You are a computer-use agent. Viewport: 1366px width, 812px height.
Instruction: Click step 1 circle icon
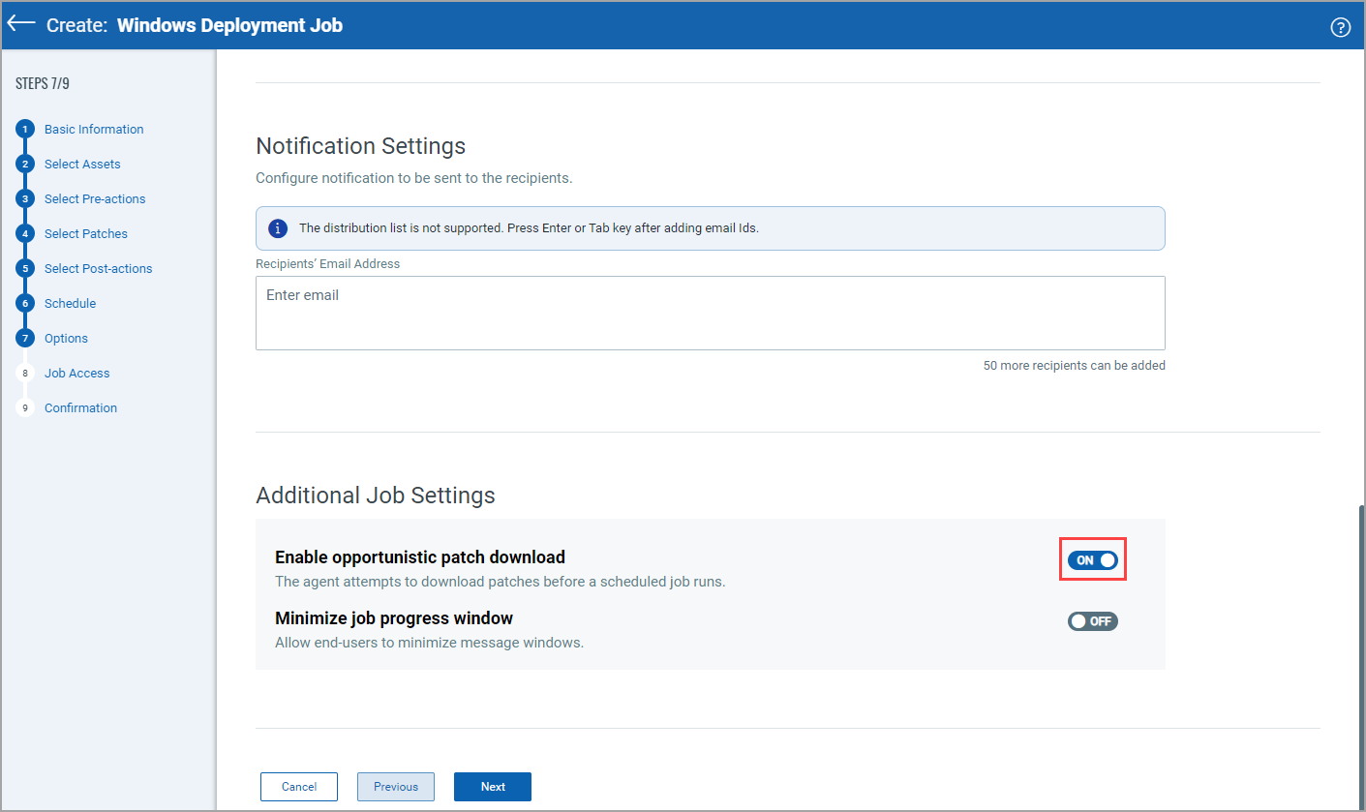(x=26, y=130)
